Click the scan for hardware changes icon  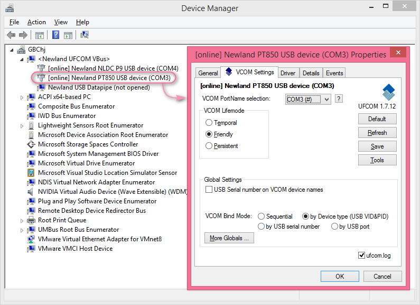pyautogui.click(x=85, y=35)
